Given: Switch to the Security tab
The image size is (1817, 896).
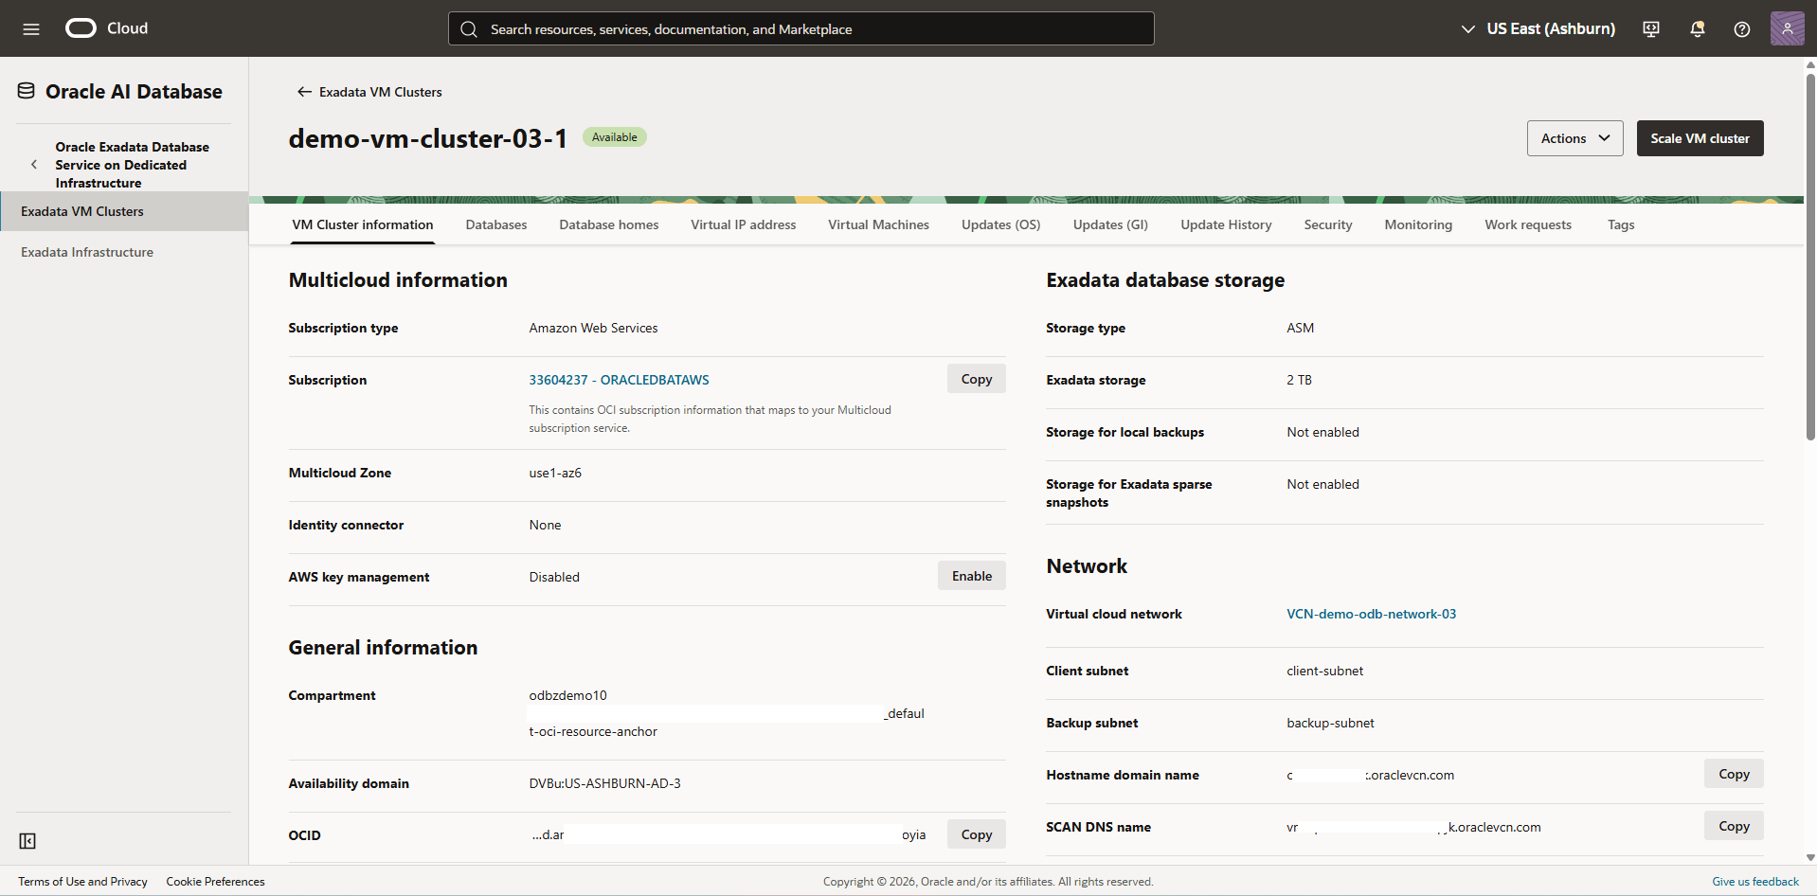Looking at the screenshot, I should click(x=1328, y=224).
